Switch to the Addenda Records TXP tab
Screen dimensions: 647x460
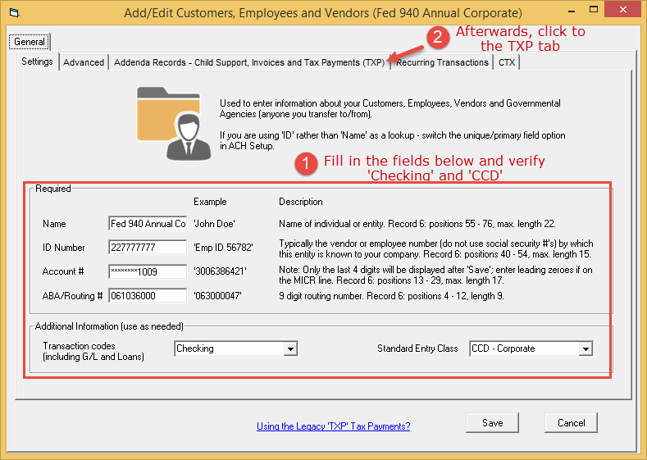[248, 62]
